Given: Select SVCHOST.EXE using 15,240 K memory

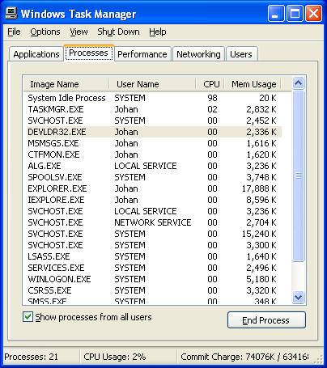Looking at the screenshot, I should pos(154,234).
